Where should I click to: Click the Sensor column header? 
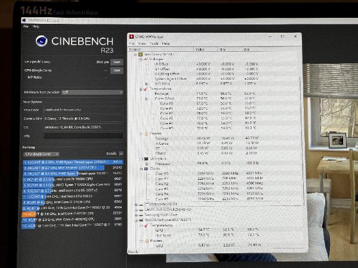(161, 49)
